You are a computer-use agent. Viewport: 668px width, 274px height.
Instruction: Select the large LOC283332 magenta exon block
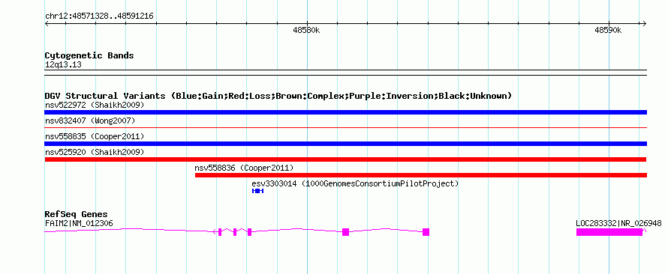[x=609, y=232]
